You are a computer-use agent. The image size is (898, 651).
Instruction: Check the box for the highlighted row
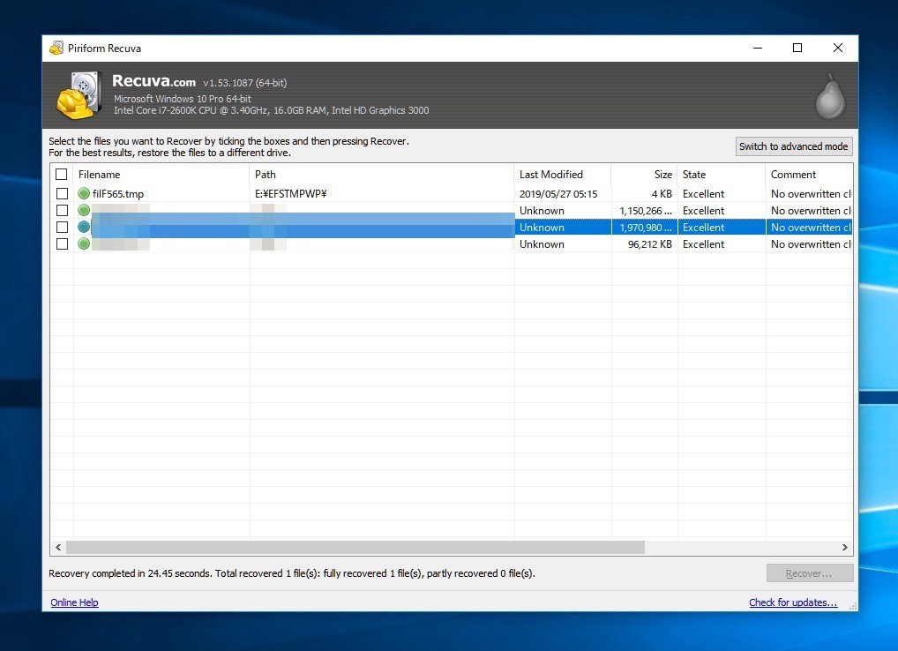pyautogui.click(x=62, y=228)
